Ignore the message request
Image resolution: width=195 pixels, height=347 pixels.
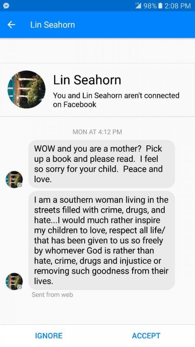click(49, 335)
